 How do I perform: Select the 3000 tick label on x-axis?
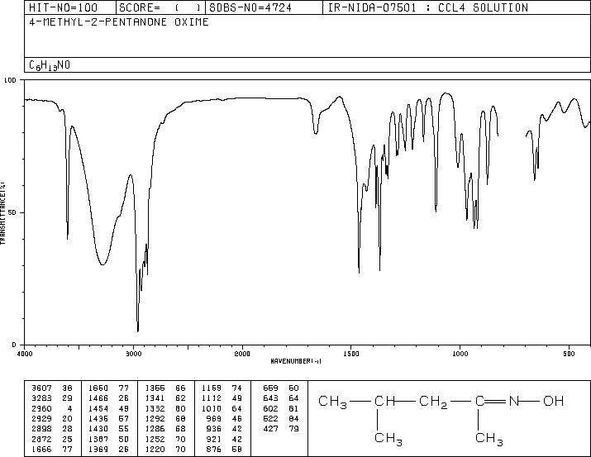pyautogui.click(x=133, y=354)
